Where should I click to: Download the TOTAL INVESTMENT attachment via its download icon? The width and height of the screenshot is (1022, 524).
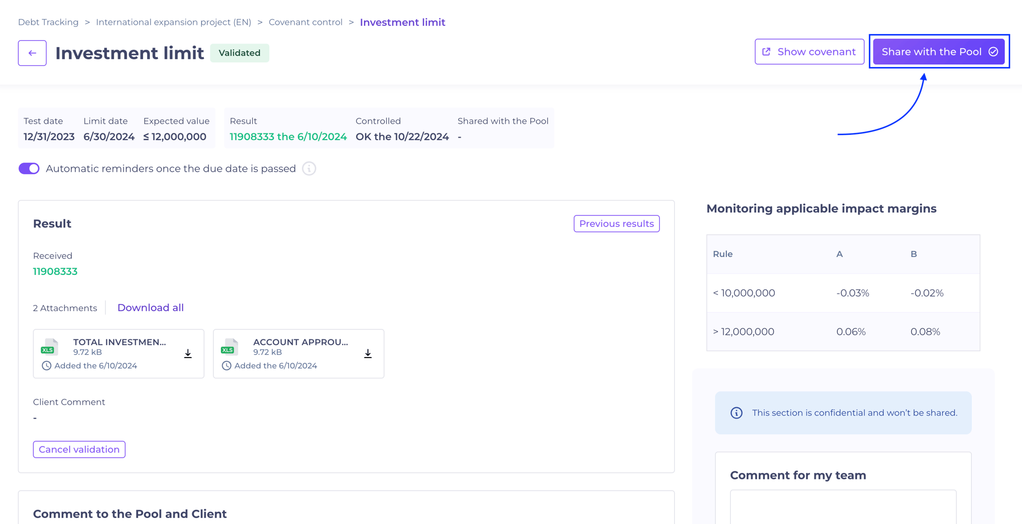click(188, 353)
